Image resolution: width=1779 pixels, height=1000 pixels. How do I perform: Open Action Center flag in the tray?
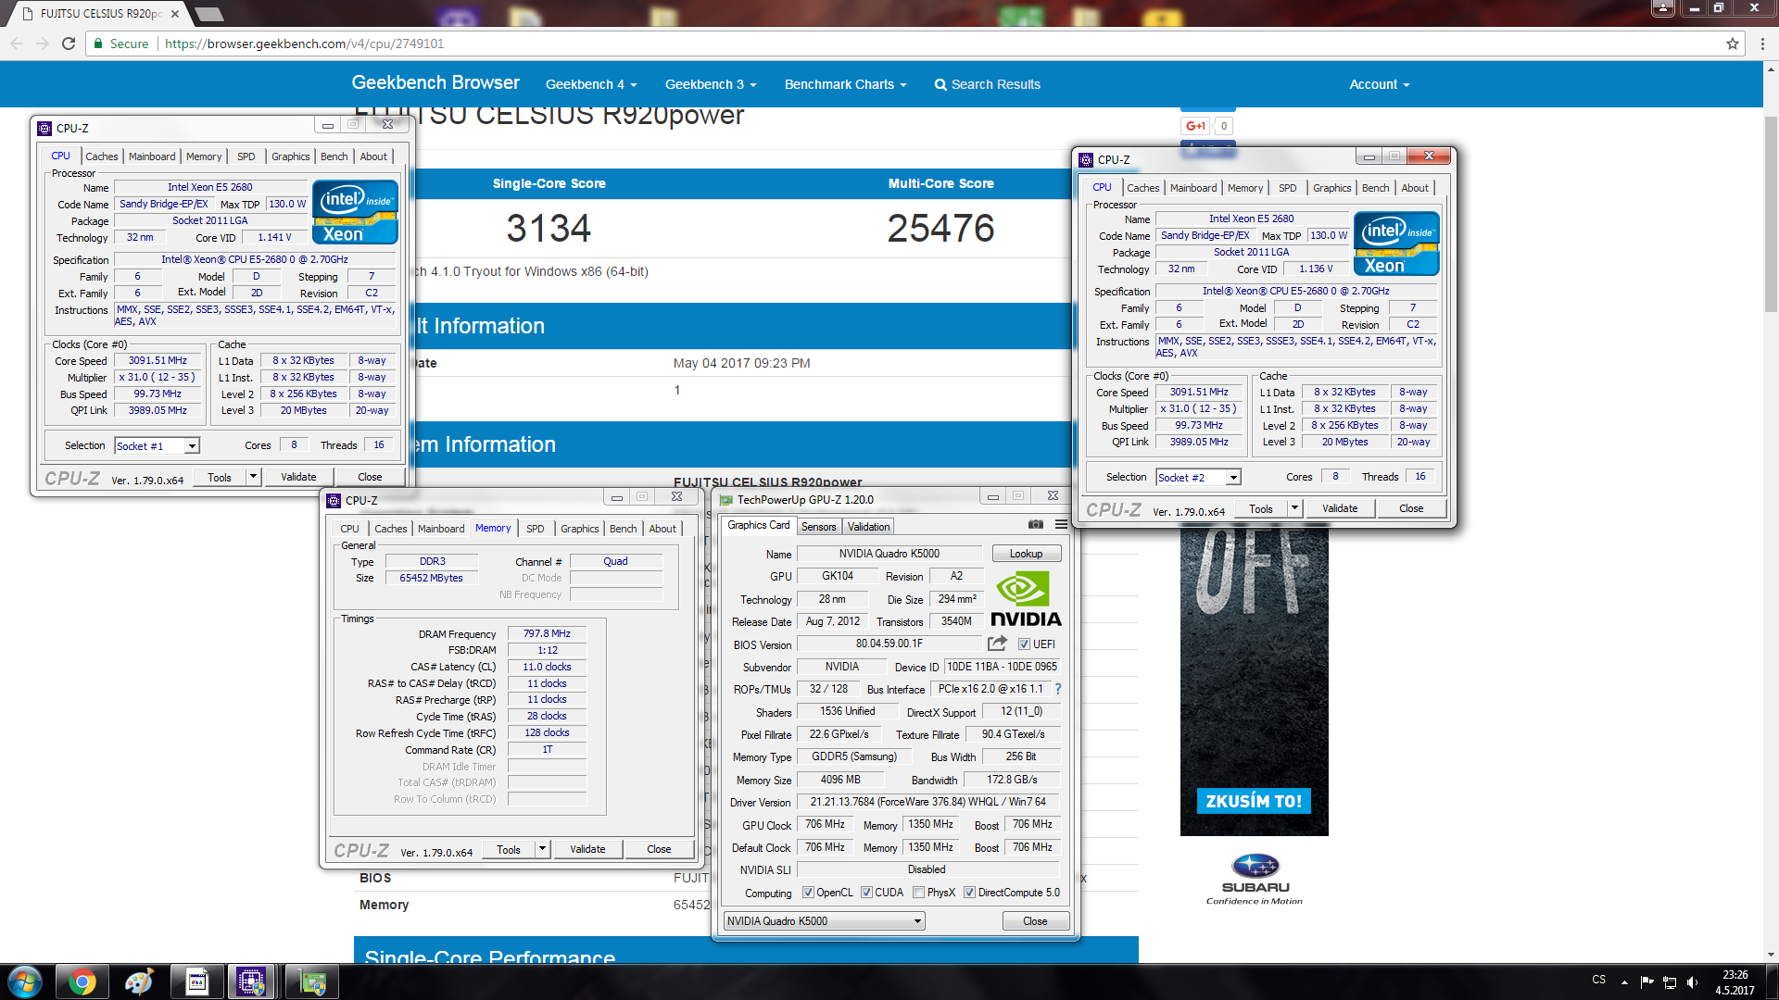[x=1647, y=981]
